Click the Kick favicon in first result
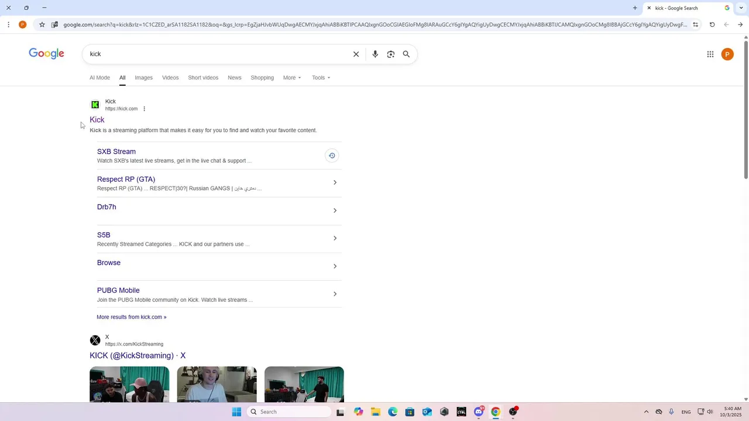 95,105
